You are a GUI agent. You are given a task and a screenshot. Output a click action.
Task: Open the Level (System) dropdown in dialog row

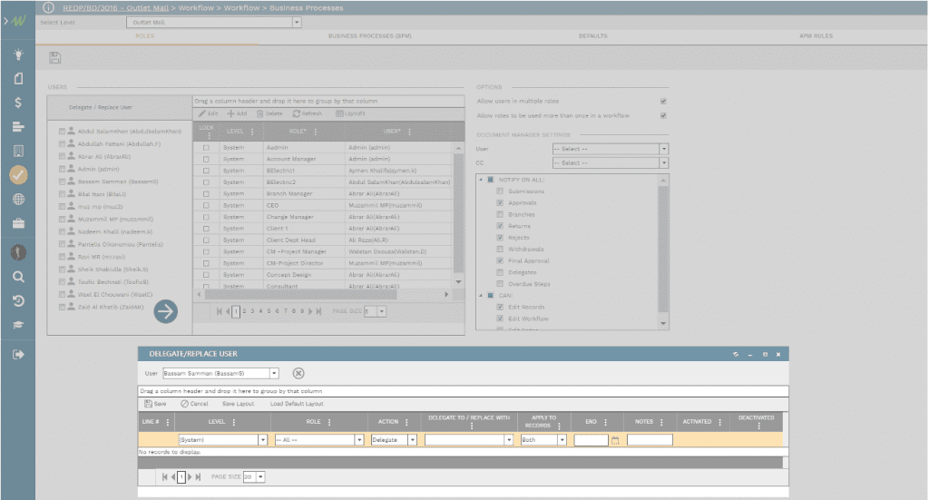tap(262, 440)
